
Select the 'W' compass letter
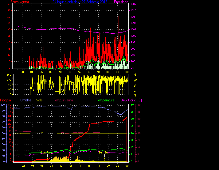point(135,80)
